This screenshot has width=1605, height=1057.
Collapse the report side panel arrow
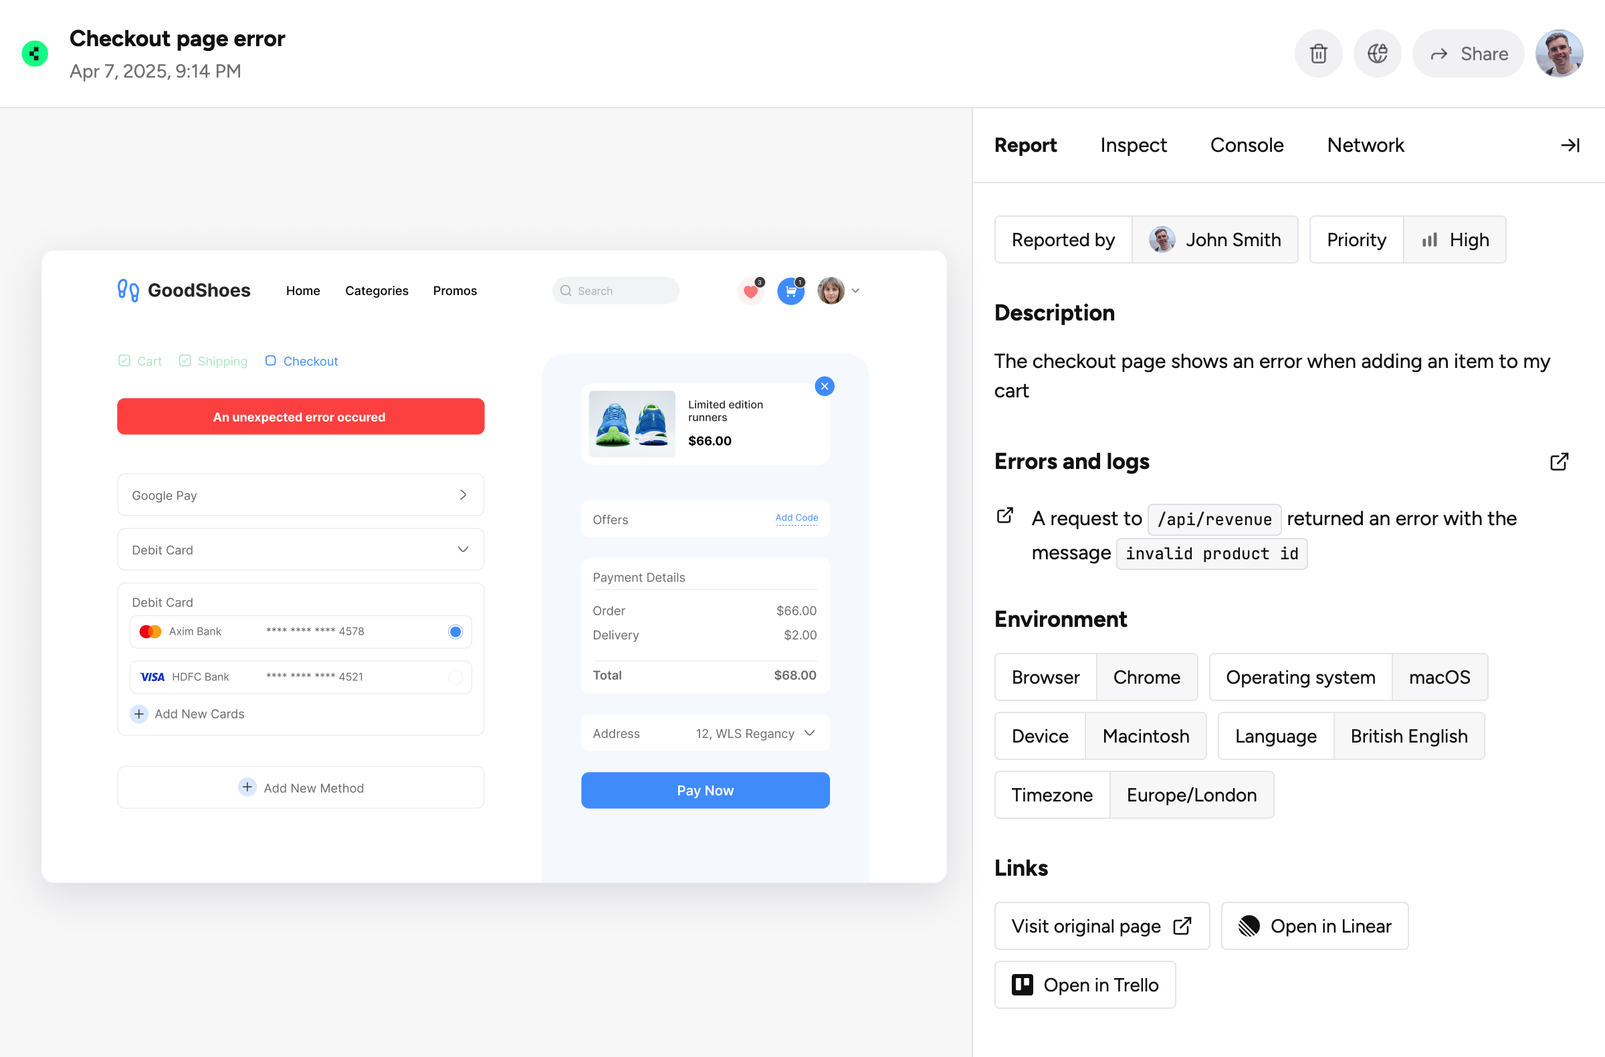[x=1570, y=145]
